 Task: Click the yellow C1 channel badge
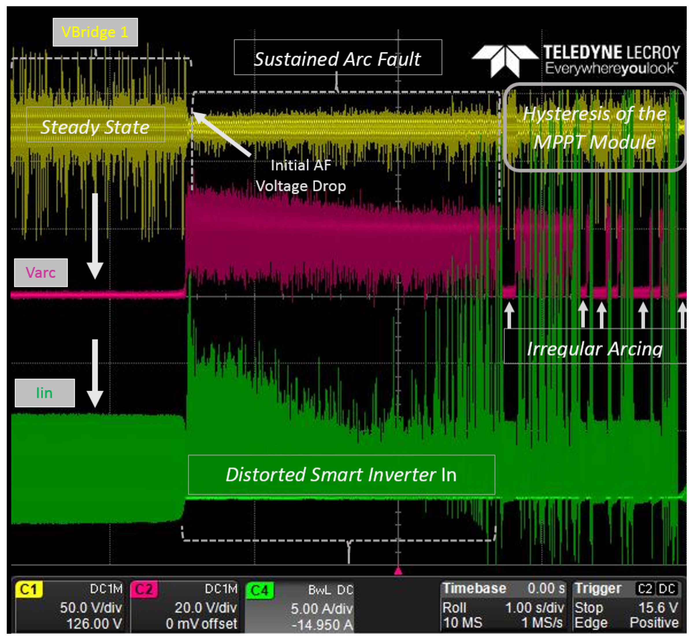[x=29, y=590]
